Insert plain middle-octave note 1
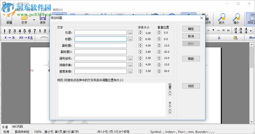255x134 pixels. tap(40, 31)
